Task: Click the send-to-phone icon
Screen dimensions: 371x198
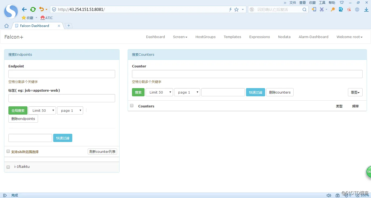Action: (314, 9)
